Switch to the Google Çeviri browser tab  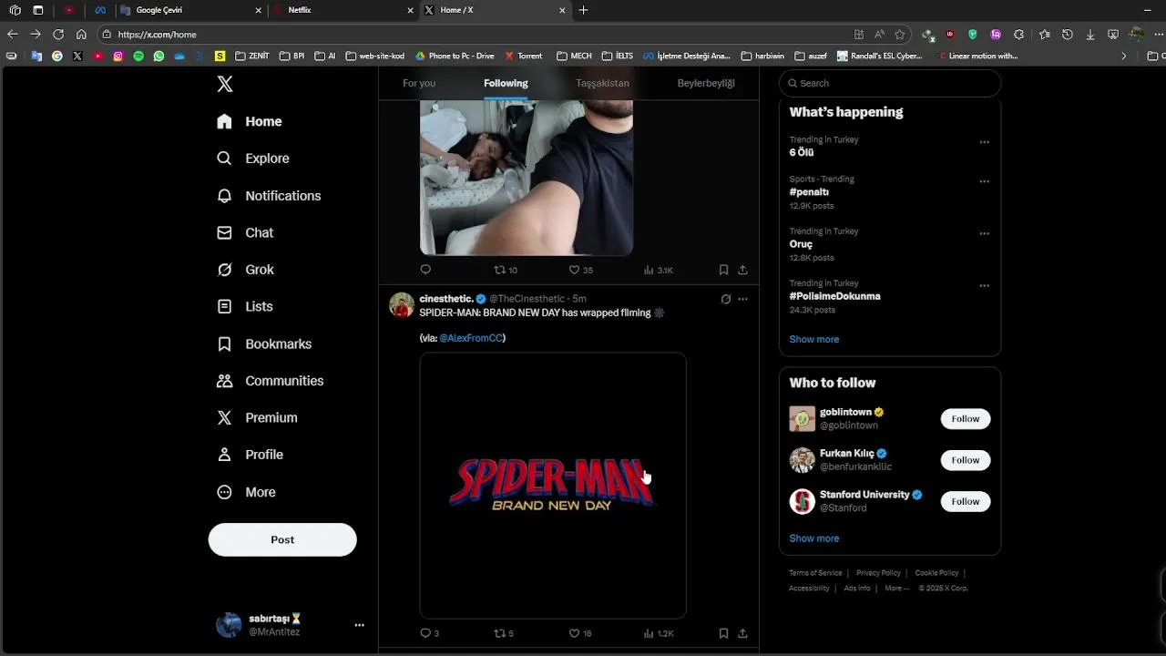[191, 10]
